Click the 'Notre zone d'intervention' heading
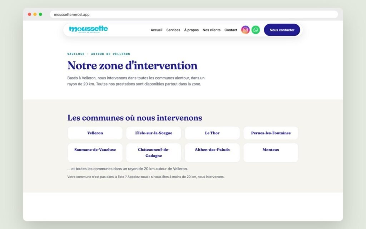 132,65
